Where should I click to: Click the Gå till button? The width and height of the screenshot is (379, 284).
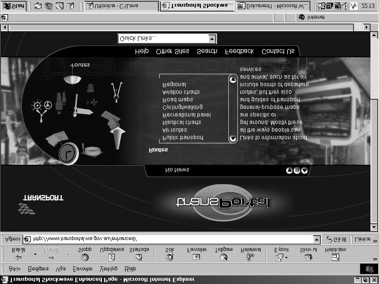[336, 240]
